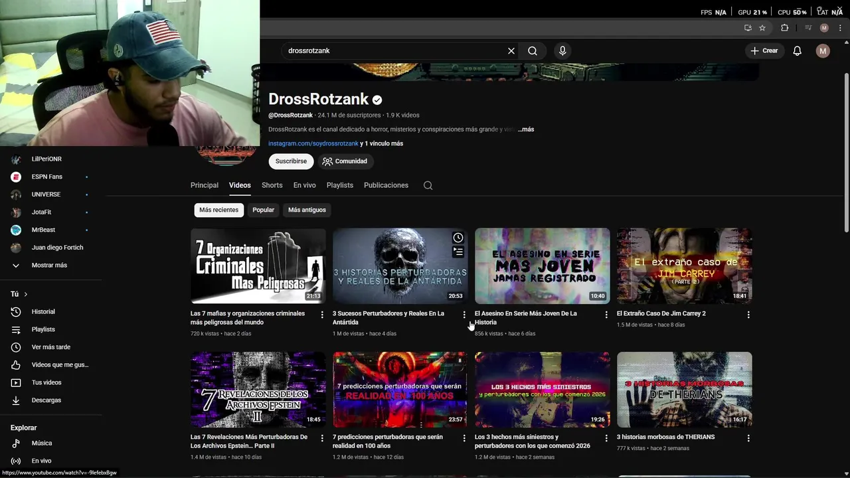The image size is (850, 478).
Task: Open options for Las 7 mafias video
Action: (322, 315)
